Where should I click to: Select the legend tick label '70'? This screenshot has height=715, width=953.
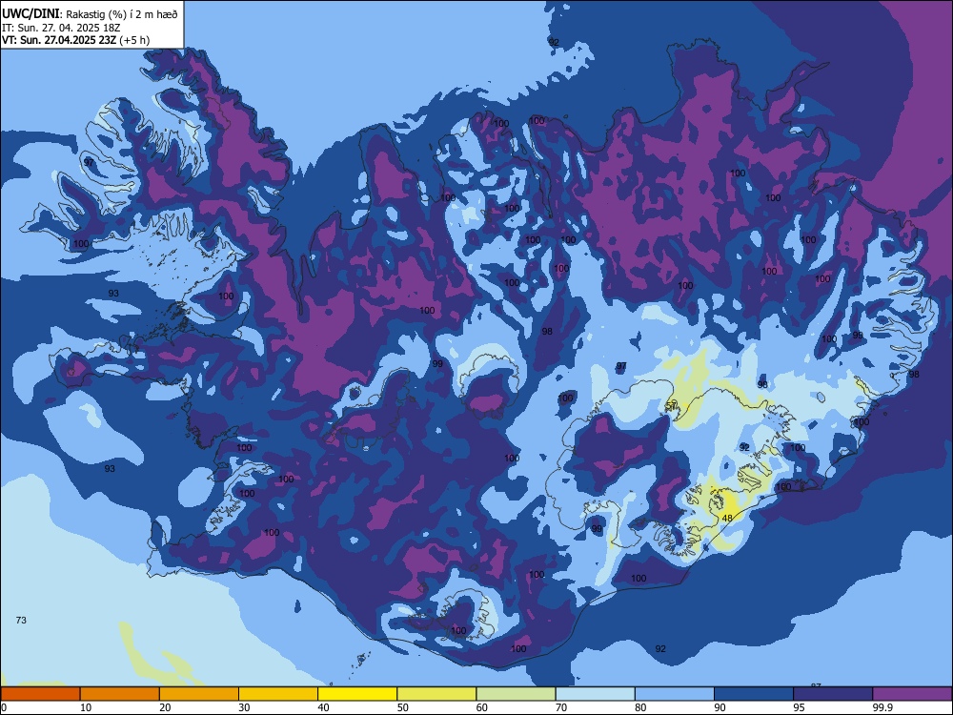[561, 707]
